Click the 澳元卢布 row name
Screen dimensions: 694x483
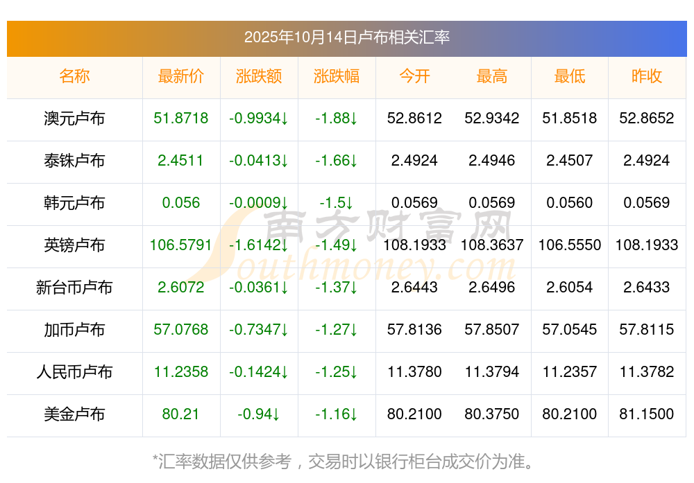pos(74,118)
